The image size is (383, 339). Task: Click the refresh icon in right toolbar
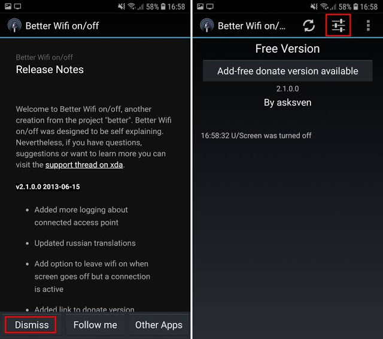pyautogui.click(x=309, y=26)
